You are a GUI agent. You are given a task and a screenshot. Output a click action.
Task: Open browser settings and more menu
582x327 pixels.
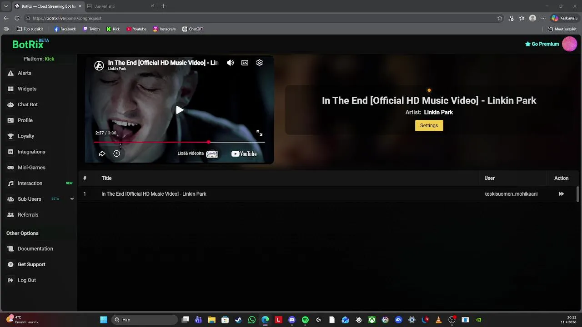pos(543,18)
